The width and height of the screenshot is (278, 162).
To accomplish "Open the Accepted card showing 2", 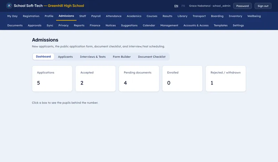I will click(96, 79).
